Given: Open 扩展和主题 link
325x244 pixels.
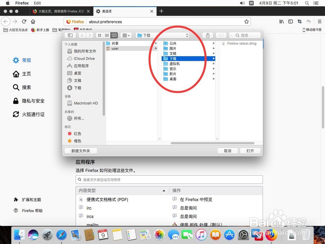Looking at the screenshot, I should [x=27, y=200].
